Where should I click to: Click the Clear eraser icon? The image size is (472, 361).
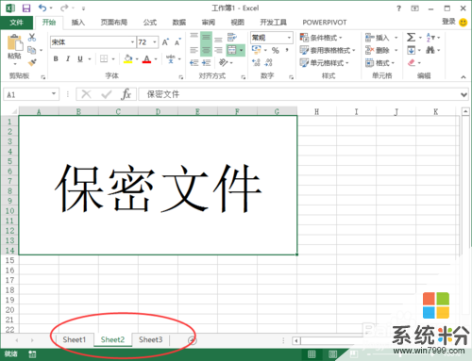click(412, 62)
